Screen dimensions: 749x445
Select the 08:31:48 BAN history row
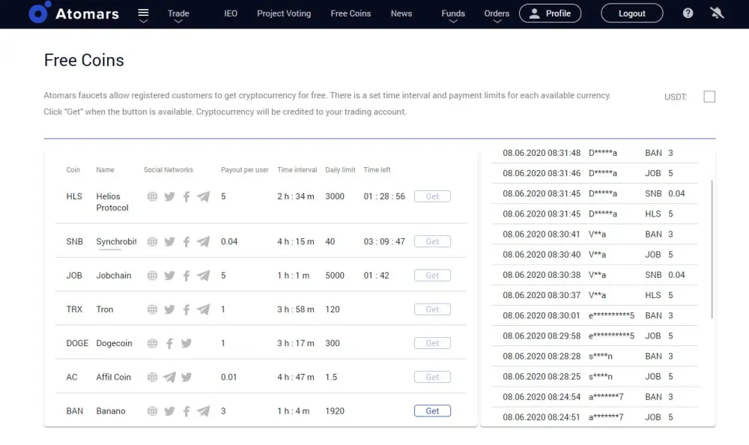pyautogui.click(x=594, y=153)
